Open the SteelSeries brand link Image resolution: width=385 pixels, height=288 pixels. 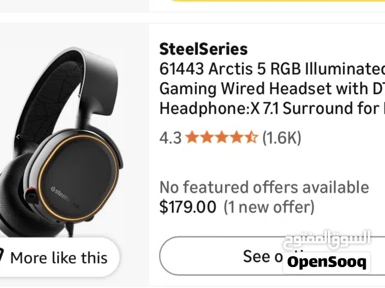(x=203, y=49)
